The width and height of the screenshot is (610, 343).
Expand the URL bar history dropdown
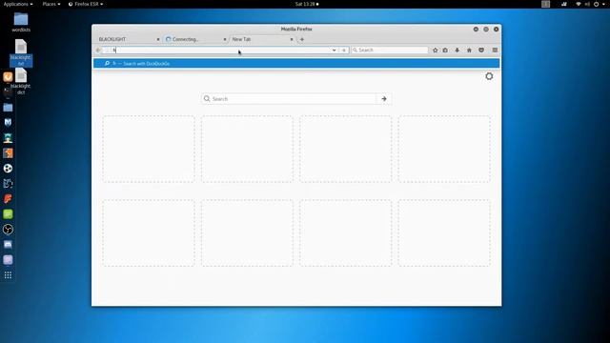[x=334, y=50]
